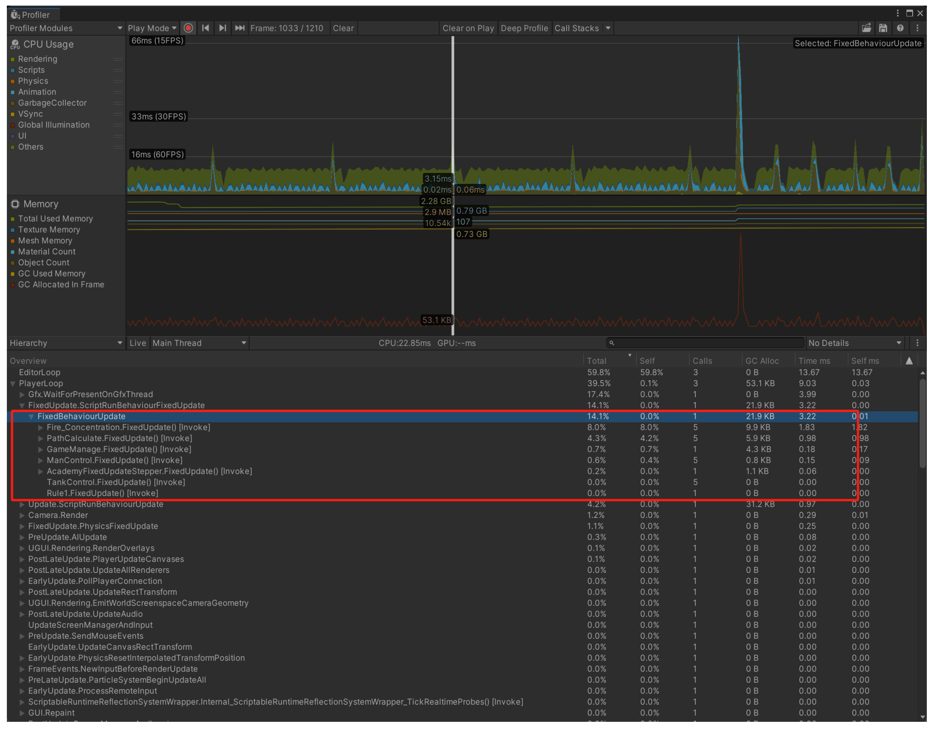The width and height of the screenshot is (934, 729).
Task: Toggle Call Stacks recording
Action: tap(576, 28)
